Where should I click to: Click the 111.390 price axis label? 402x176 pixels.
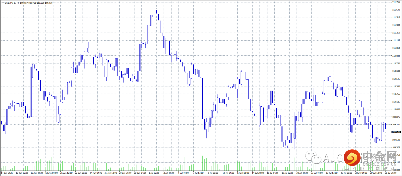[396, 25]
